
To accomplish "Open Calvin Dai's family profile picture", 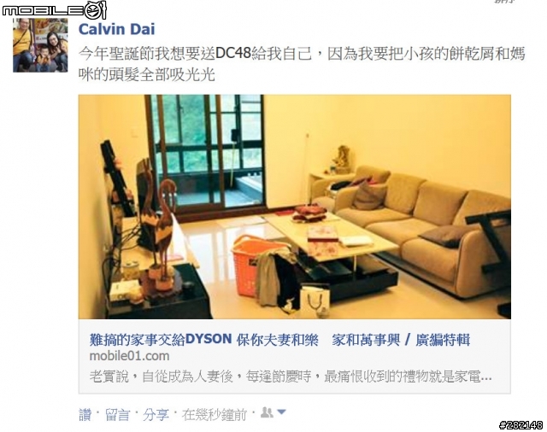I will pos(40,45).
